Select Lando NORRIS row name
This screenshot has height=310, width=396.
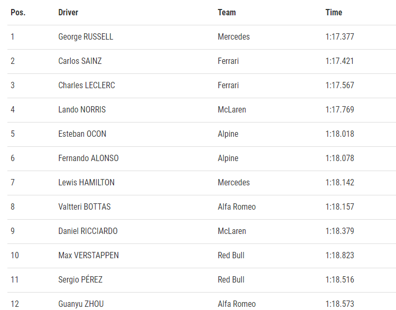tap(82, 110)
